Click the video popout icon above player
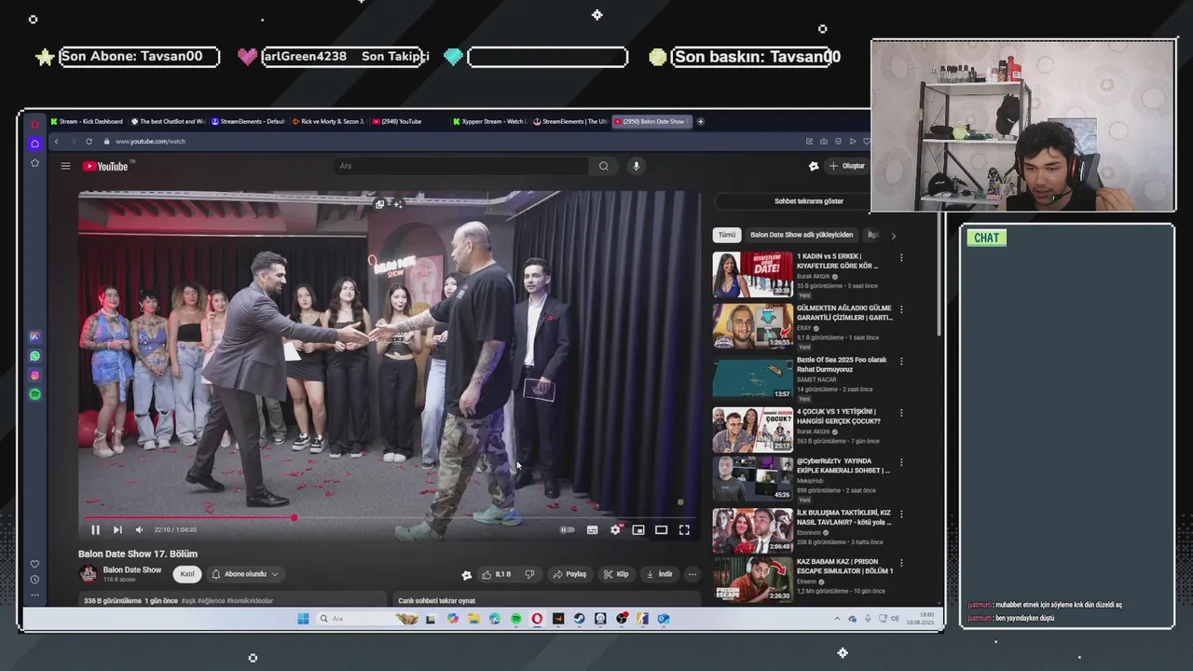1193x671 pixels. click(380, 203)
